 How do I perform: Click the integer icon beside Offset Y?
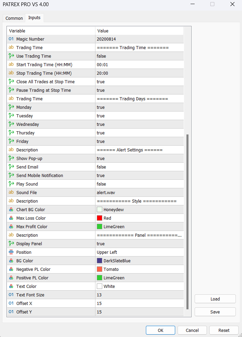click(x=11, y=312)
